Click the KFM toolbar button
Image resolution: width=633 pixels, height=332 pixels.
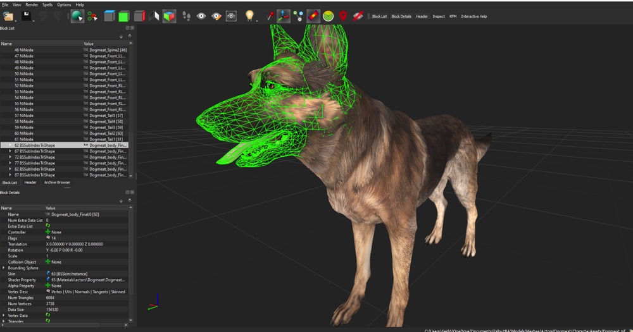click(x=453, y=16)
